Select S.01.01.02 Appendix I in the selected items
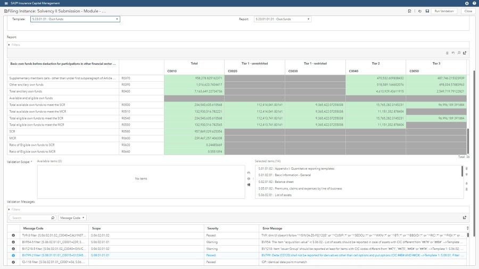 click(359, 169)
